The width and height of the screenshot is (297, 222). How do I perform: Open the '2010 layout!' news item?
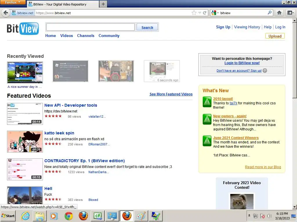(x=223, y=99)
